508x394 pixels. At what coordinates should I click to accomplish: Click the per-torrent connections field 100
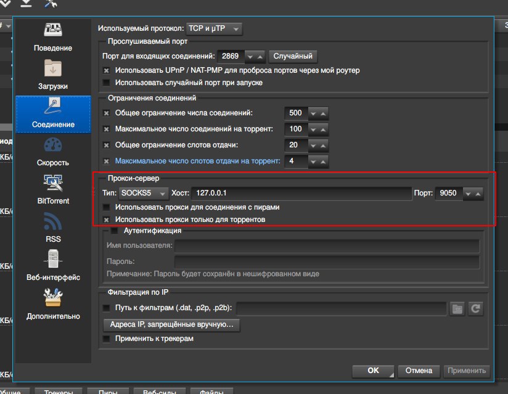point(296,129)
